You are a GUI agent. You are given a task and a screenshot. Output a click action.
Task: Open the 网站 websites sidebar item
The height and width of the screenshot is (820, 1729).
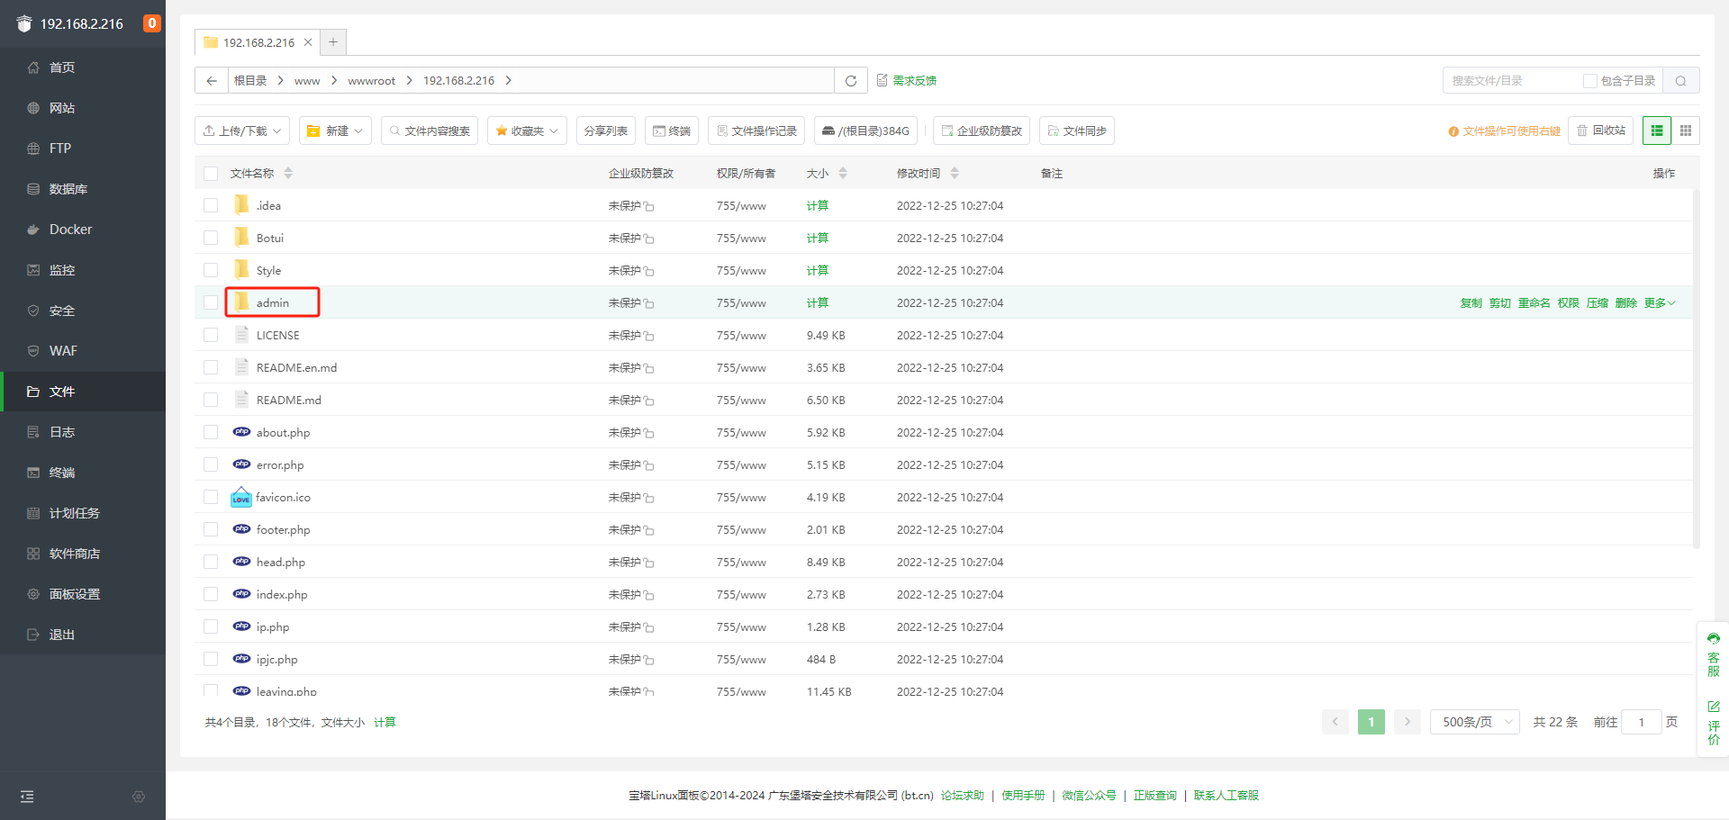[83, 108]
